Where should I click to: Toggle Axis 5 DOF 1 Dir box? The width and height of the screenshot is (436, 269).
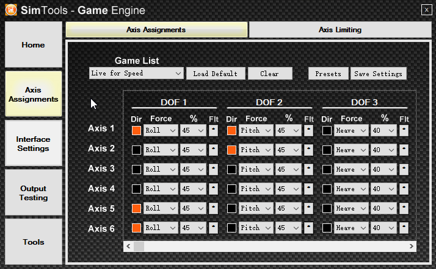pyautogui.click(x=136, y=208)
